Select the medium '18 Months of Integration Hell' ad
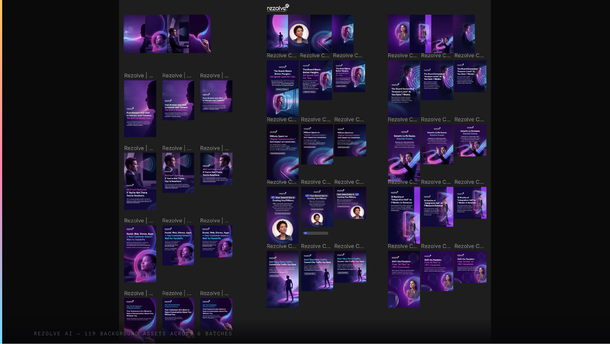The image size is (610, 344). point(437,207)
